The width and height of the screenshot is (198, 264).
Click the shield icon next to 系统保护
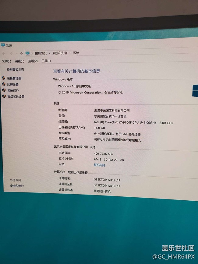4,90
